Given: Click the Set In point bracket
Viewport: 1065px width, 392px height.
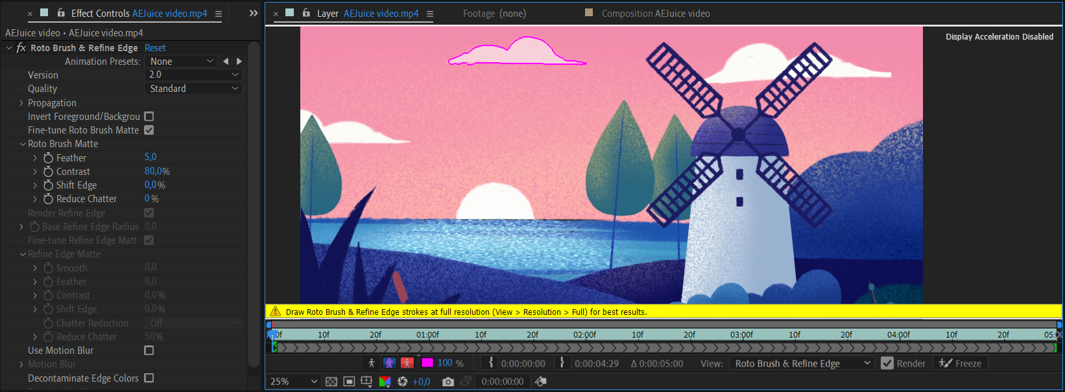Looking at the screenshot, I should point(491,363).
